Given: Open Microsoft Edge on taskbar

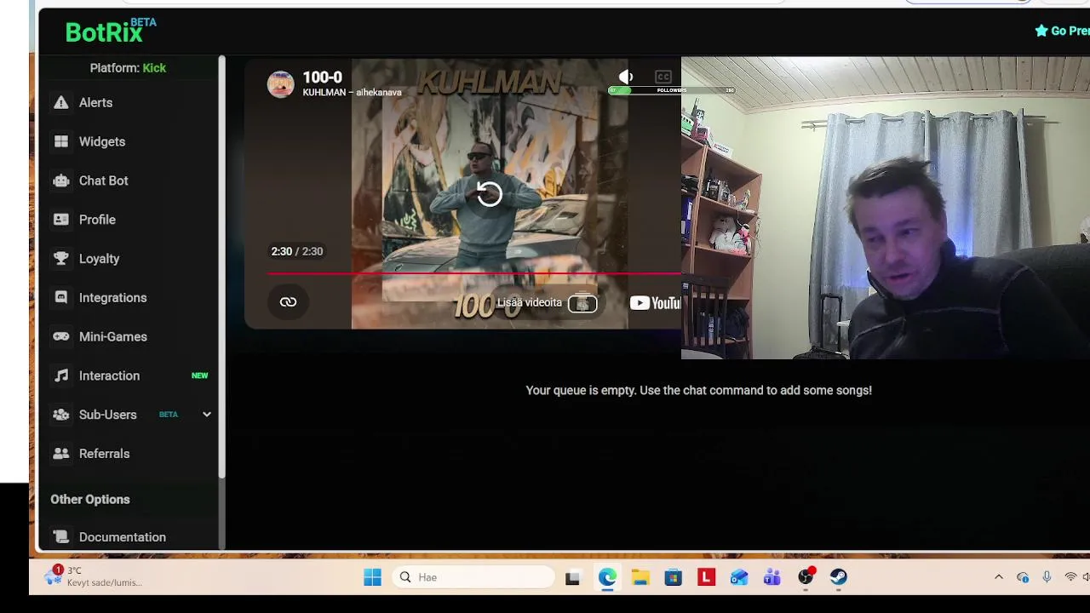Looking at the screenshot, I should pos(607,577).
